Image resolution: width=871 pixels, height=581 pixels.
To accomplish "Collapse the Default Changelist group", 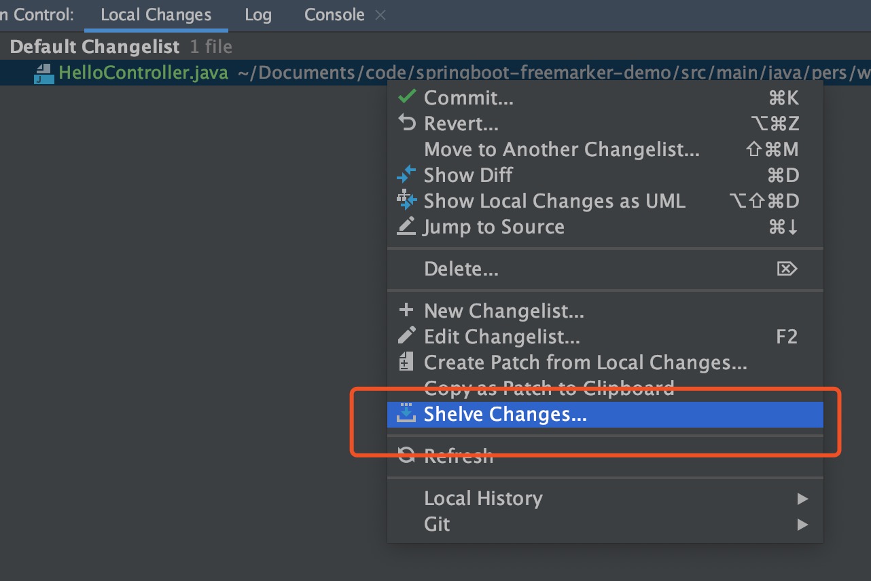I will click(94, 47).
